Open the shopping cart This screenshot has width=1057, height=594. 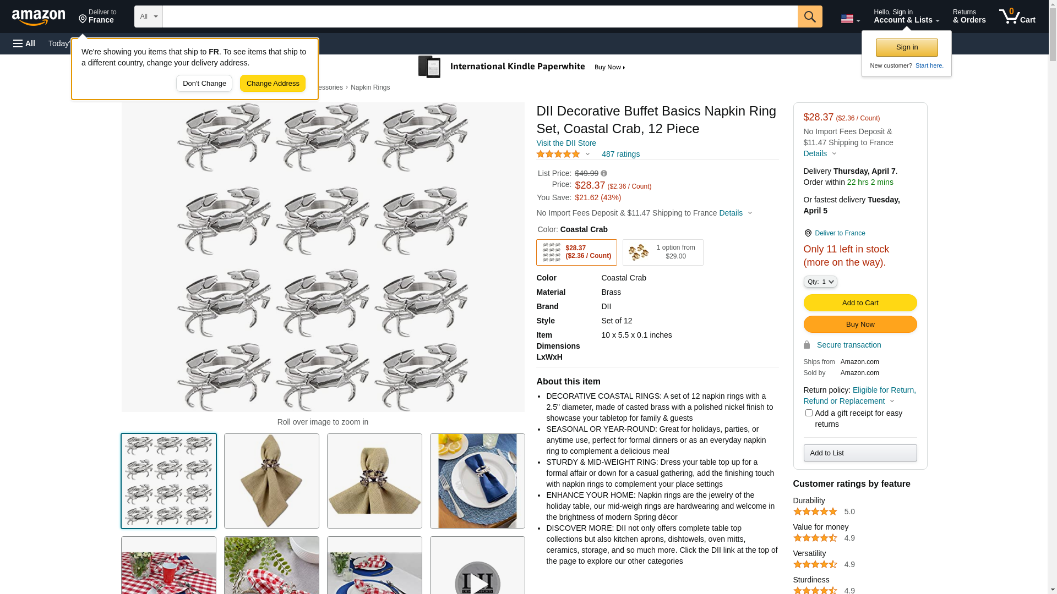[x=1017, y=16]
